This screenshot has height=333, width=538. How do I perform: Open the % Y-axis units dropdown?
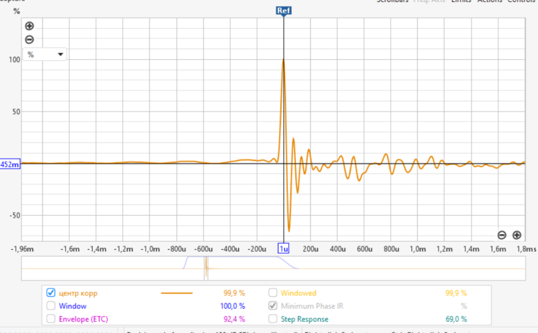pos(44,54)
